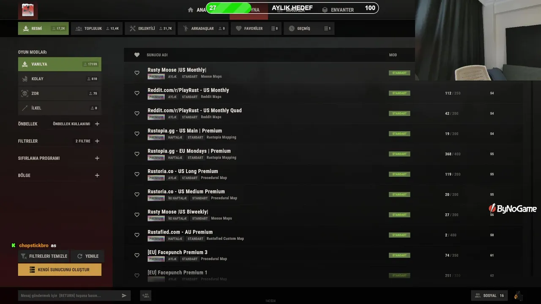Click Standart mod badge of Rusty Moose US Monthly

399,73
